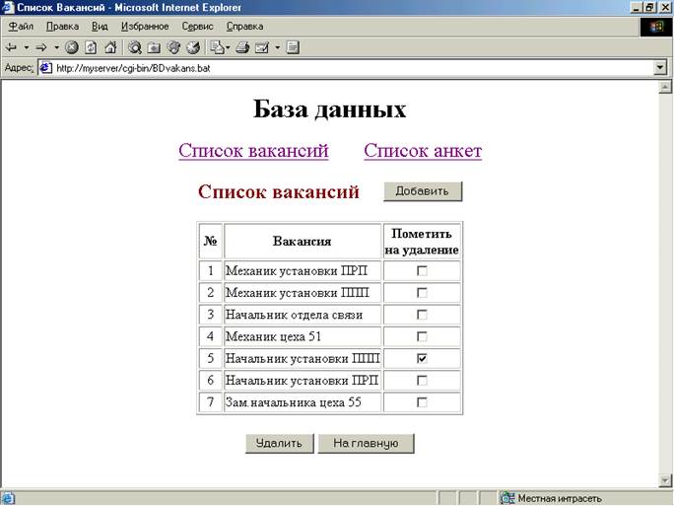Click the Forward arrow toolbar icon
This screenshot has width=674, height=506.
coord(41,47)
